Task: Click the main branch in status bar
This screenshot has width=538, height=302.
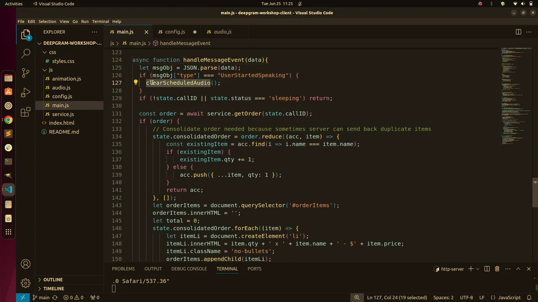Action: pos(41,297)
